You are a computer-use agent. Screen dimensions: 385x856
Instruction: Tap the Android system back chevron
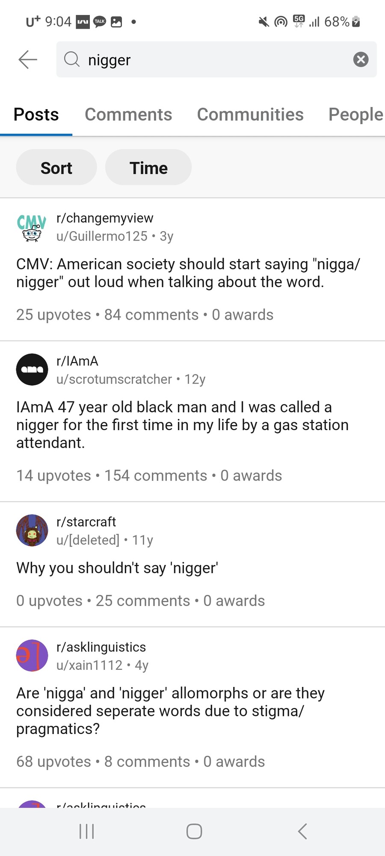302,832
